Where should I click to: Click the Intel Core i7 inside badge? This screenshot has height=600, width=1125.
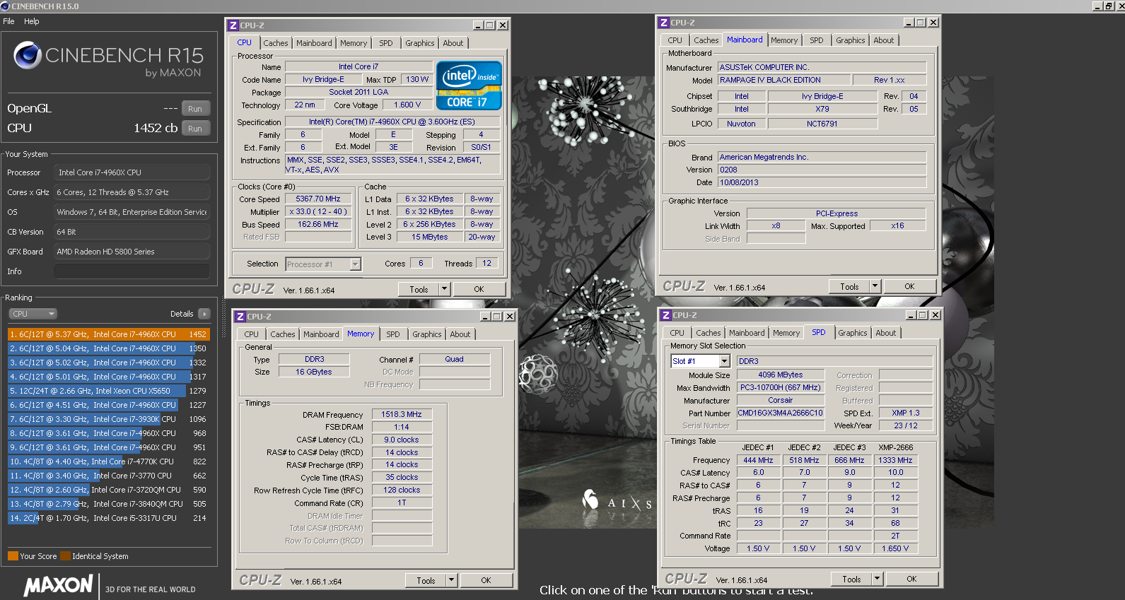[x=469, y=86]
